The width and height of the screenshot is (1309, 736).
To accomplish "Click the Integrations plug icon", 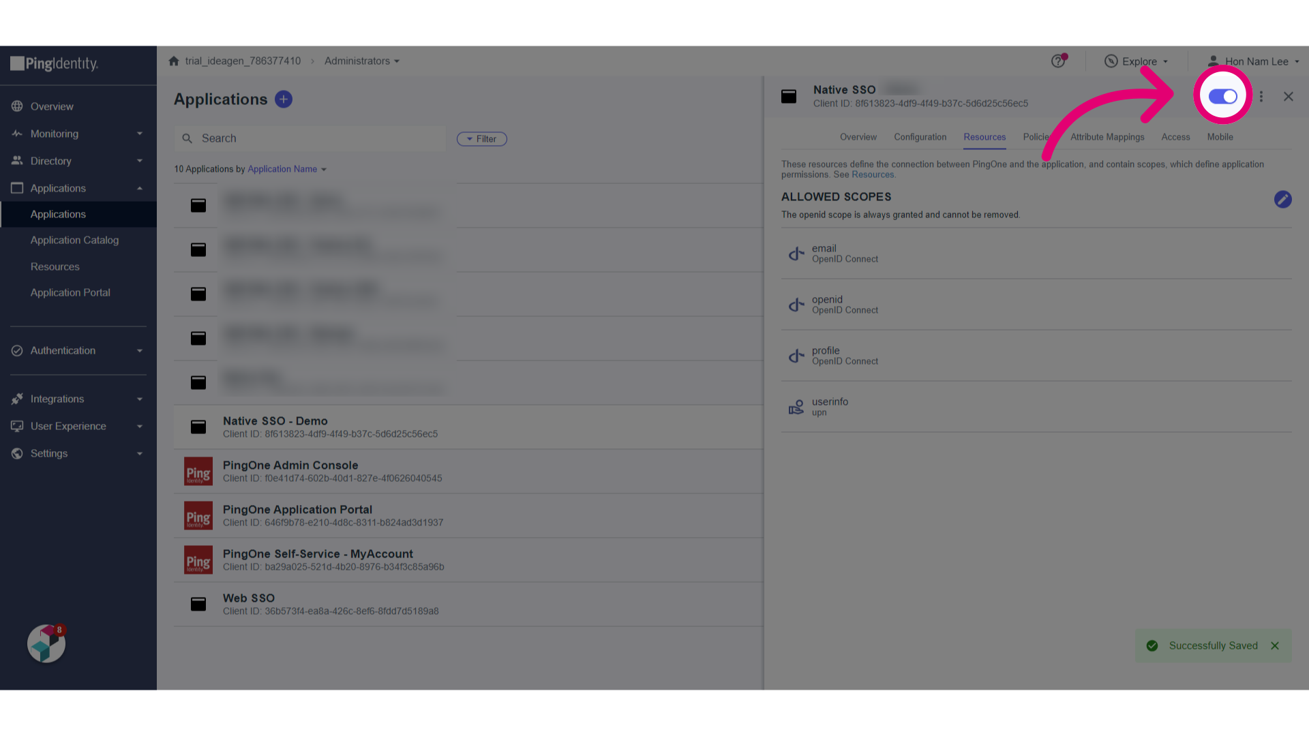I will (x=17, y=399).
